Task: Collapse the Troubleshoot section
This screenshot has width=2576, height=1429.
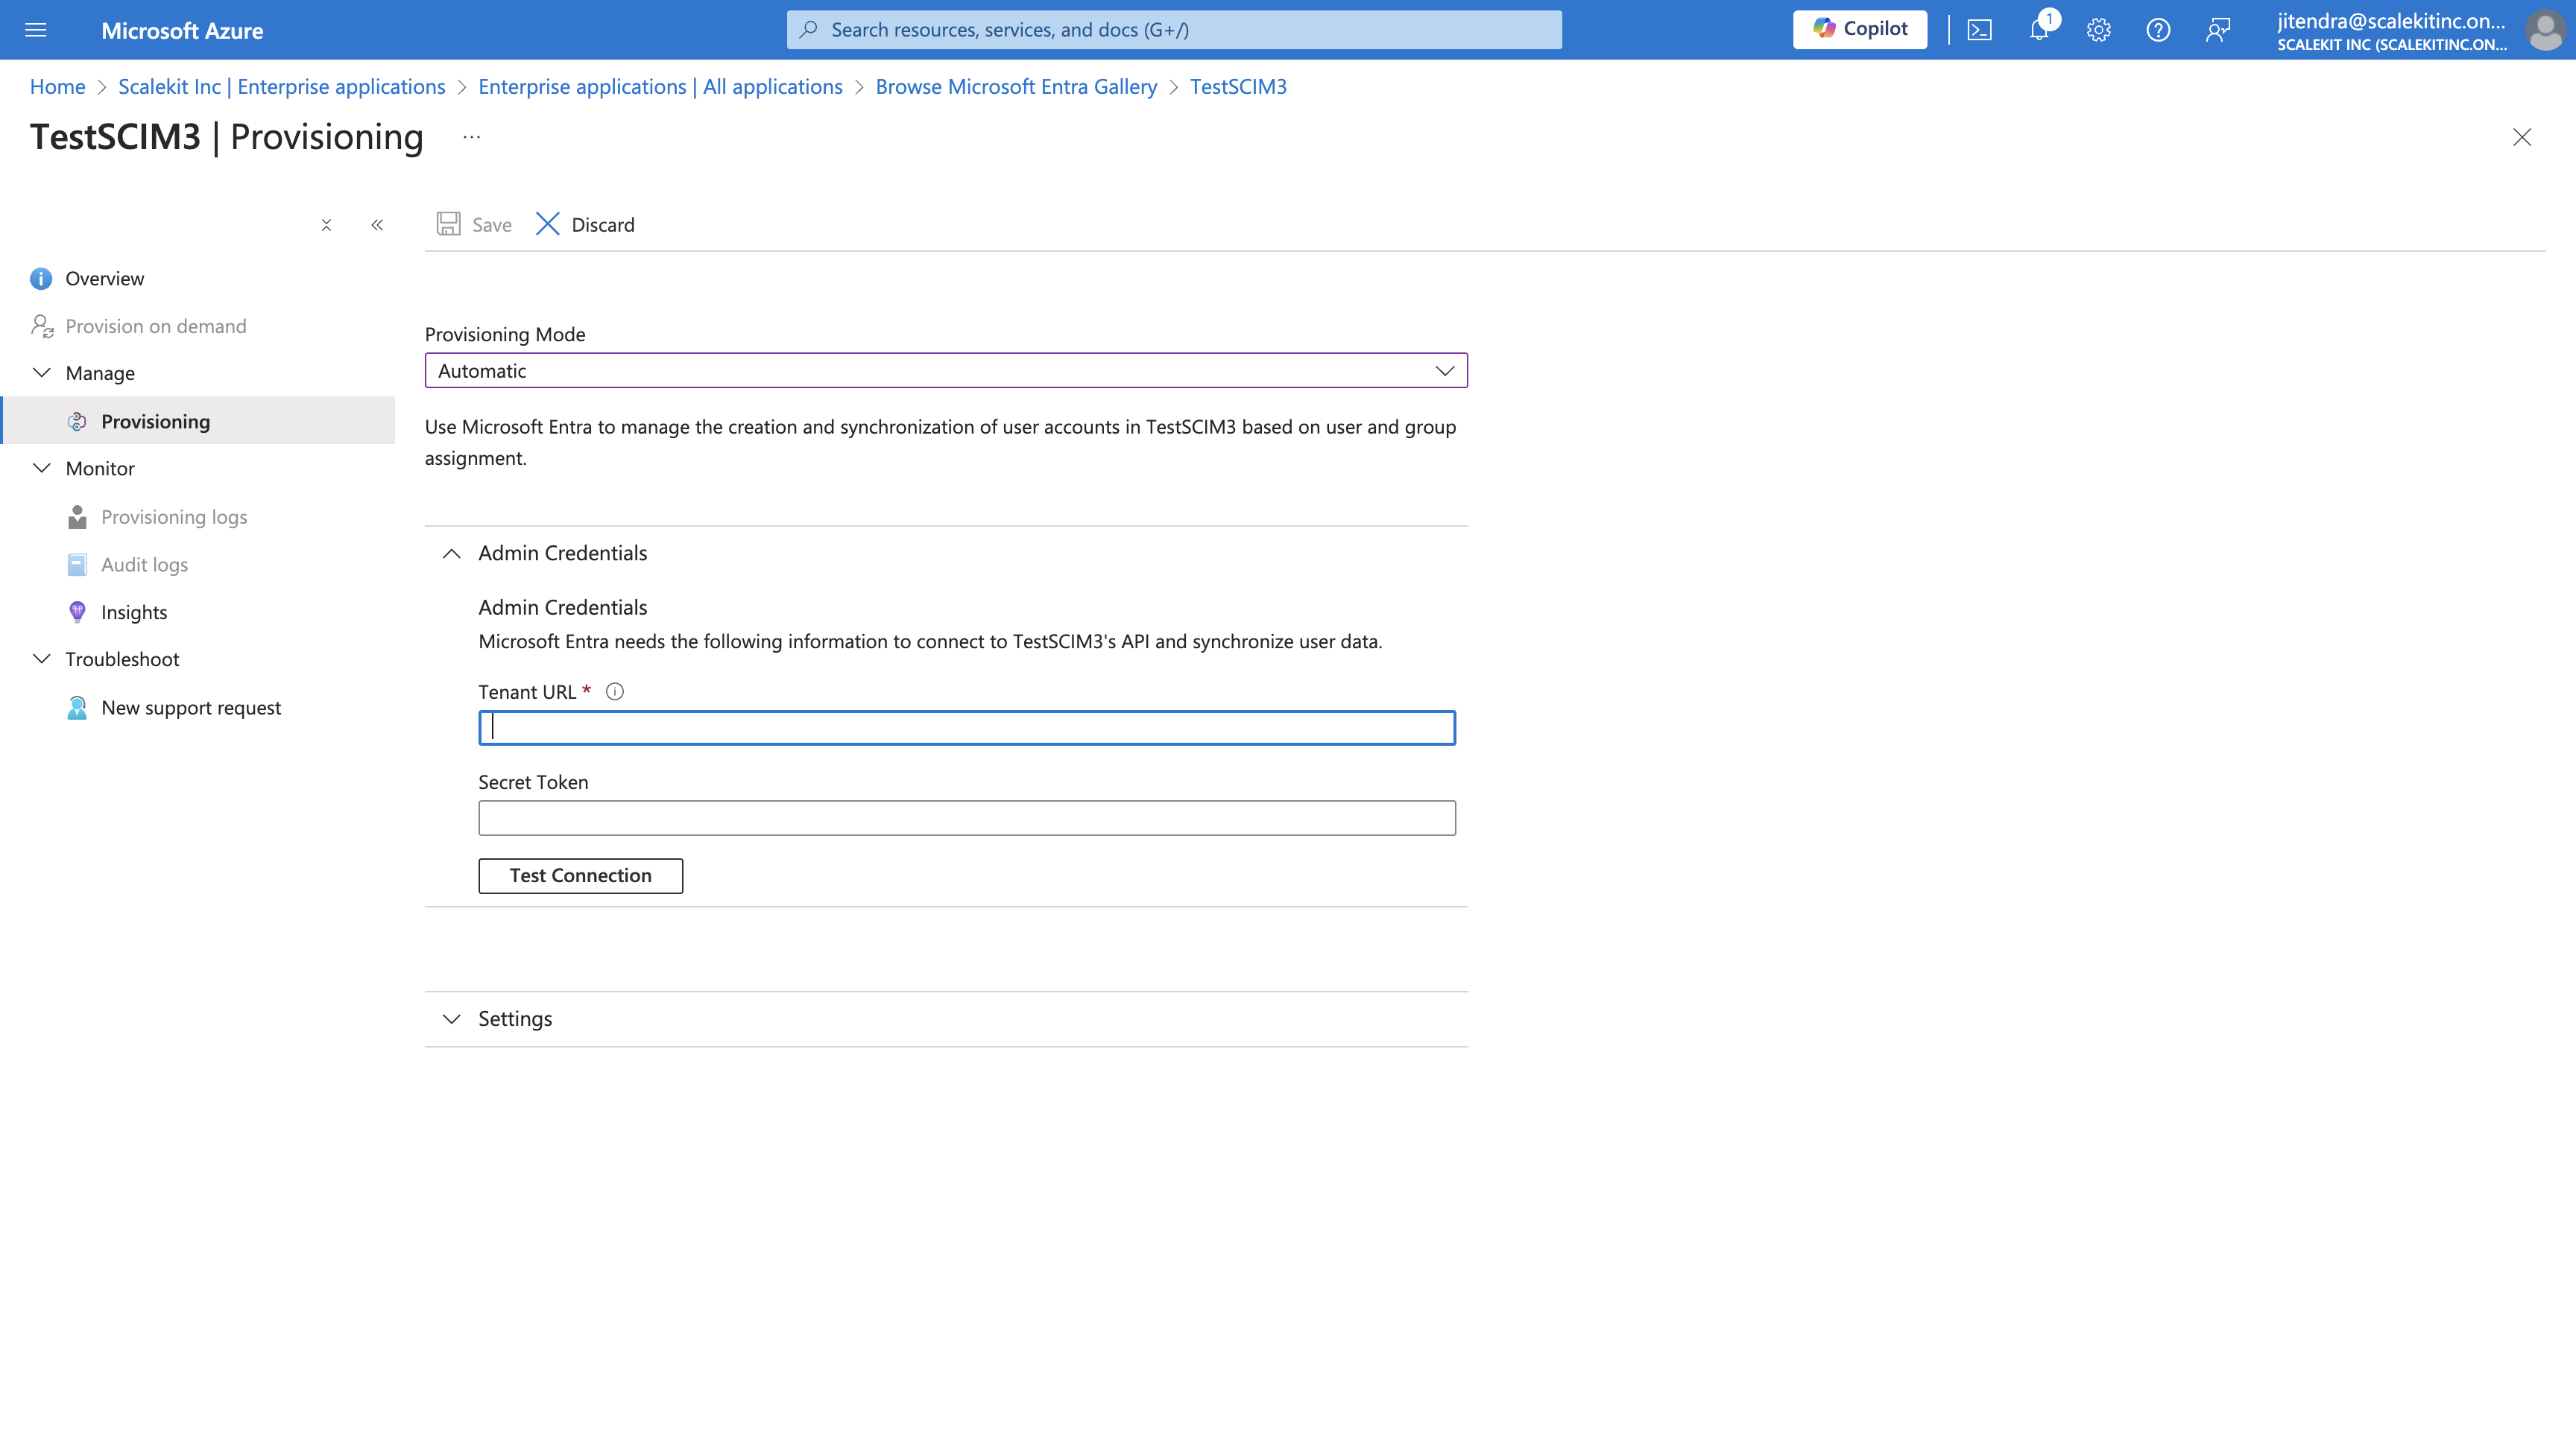Action: [x=41, y=659]
